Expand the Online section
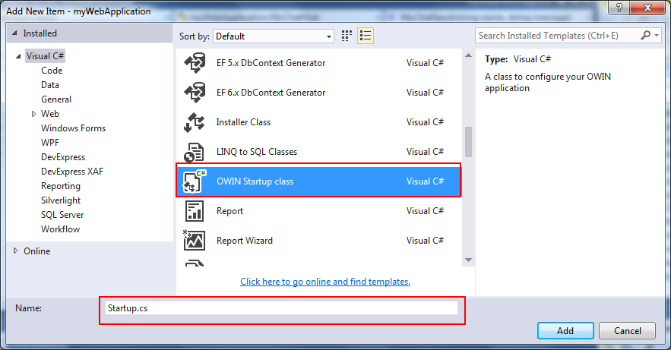This screenshot has width=671, height=350. [15, 251]
